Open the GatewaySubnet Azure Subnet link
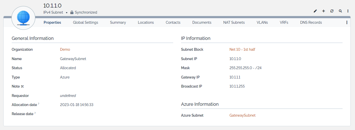The image size is (355, 130). pos(242,115)
